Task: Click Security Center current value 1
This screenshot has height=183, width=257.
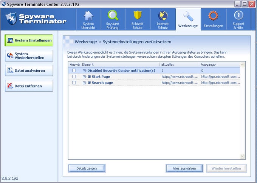Action: pyautogui.click(x=163, y=71)
